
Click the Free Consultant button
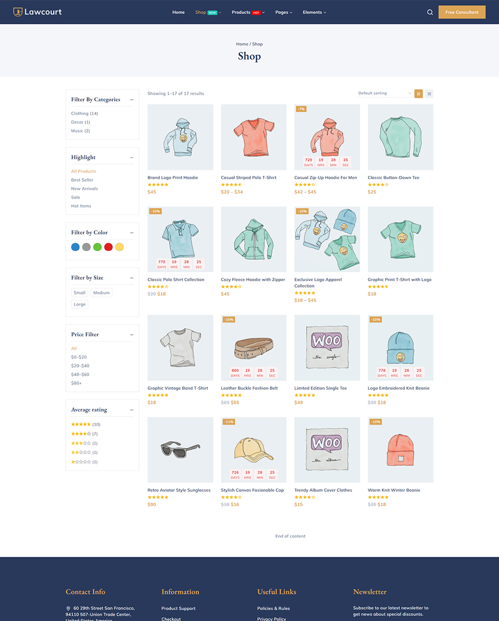click(x=461, y=11)
